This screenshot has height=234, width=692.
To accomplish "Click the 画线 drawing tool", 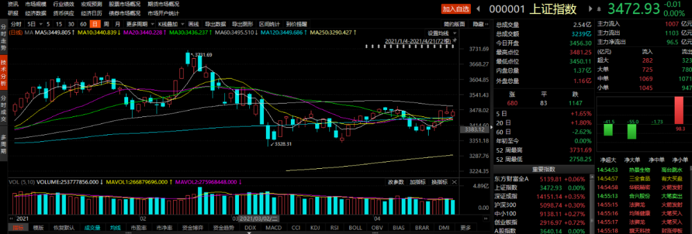I will 194,24.
